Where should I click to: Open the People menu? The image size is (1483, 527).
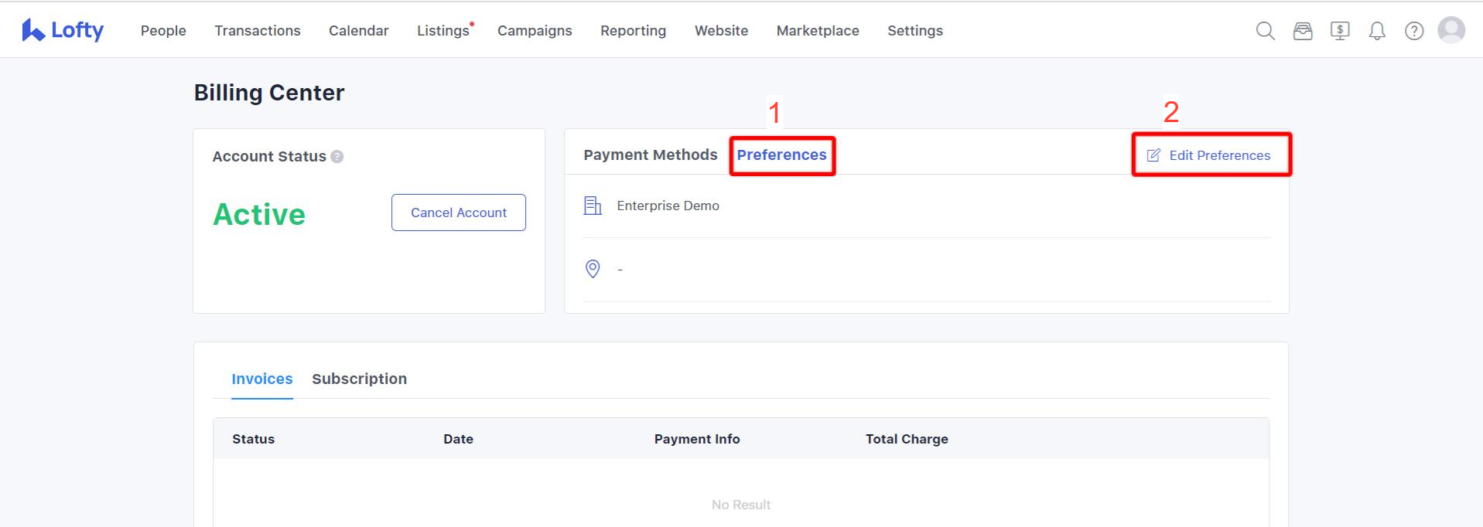(163, 31)
